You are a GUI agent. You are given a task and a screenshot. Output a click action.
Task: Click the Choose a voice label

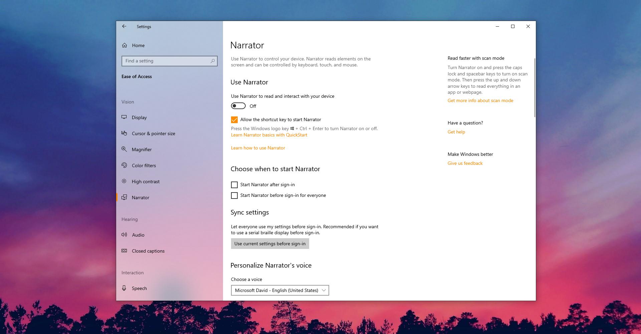click(x=246, y=279)
